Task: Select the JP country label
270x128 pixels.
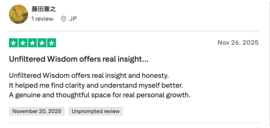Action: 73,19
